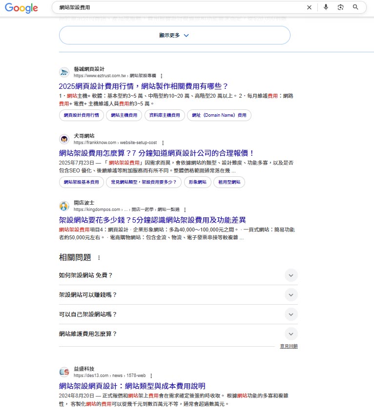Screen dimensions: 374x419
Task: Select the 網站主機費用 chip
Action: 124,115
